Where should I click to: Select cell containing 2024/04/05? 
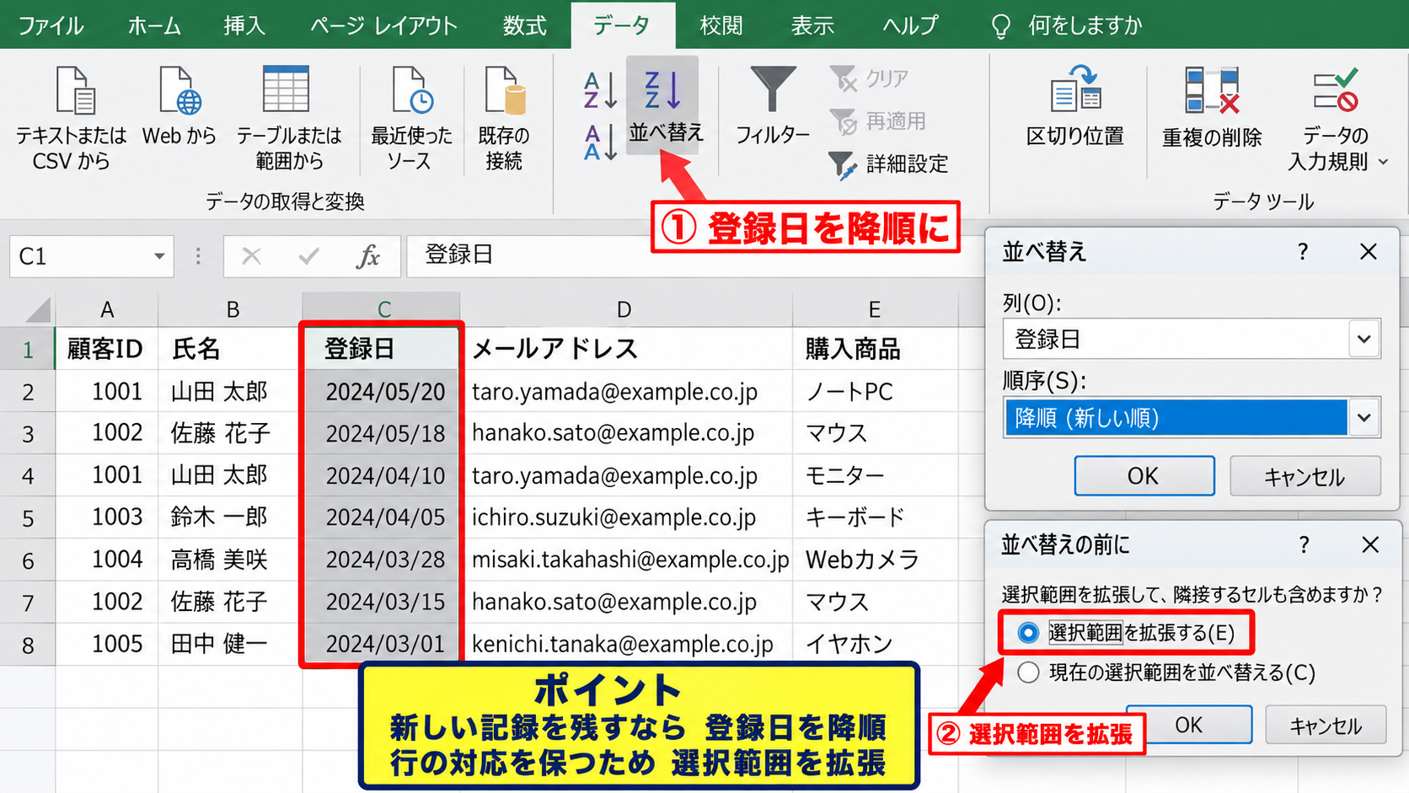click(384, 517)
